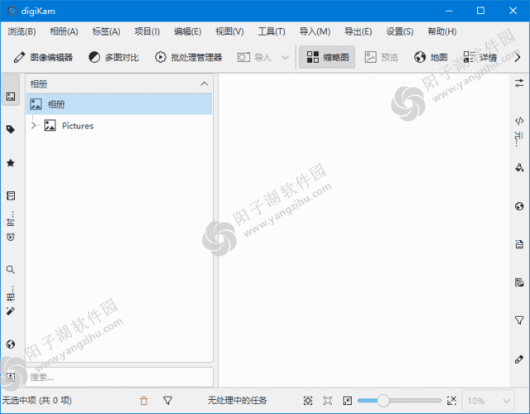Open the View (视图) menu
Viewport: 530px width, 414px height.
229,31
